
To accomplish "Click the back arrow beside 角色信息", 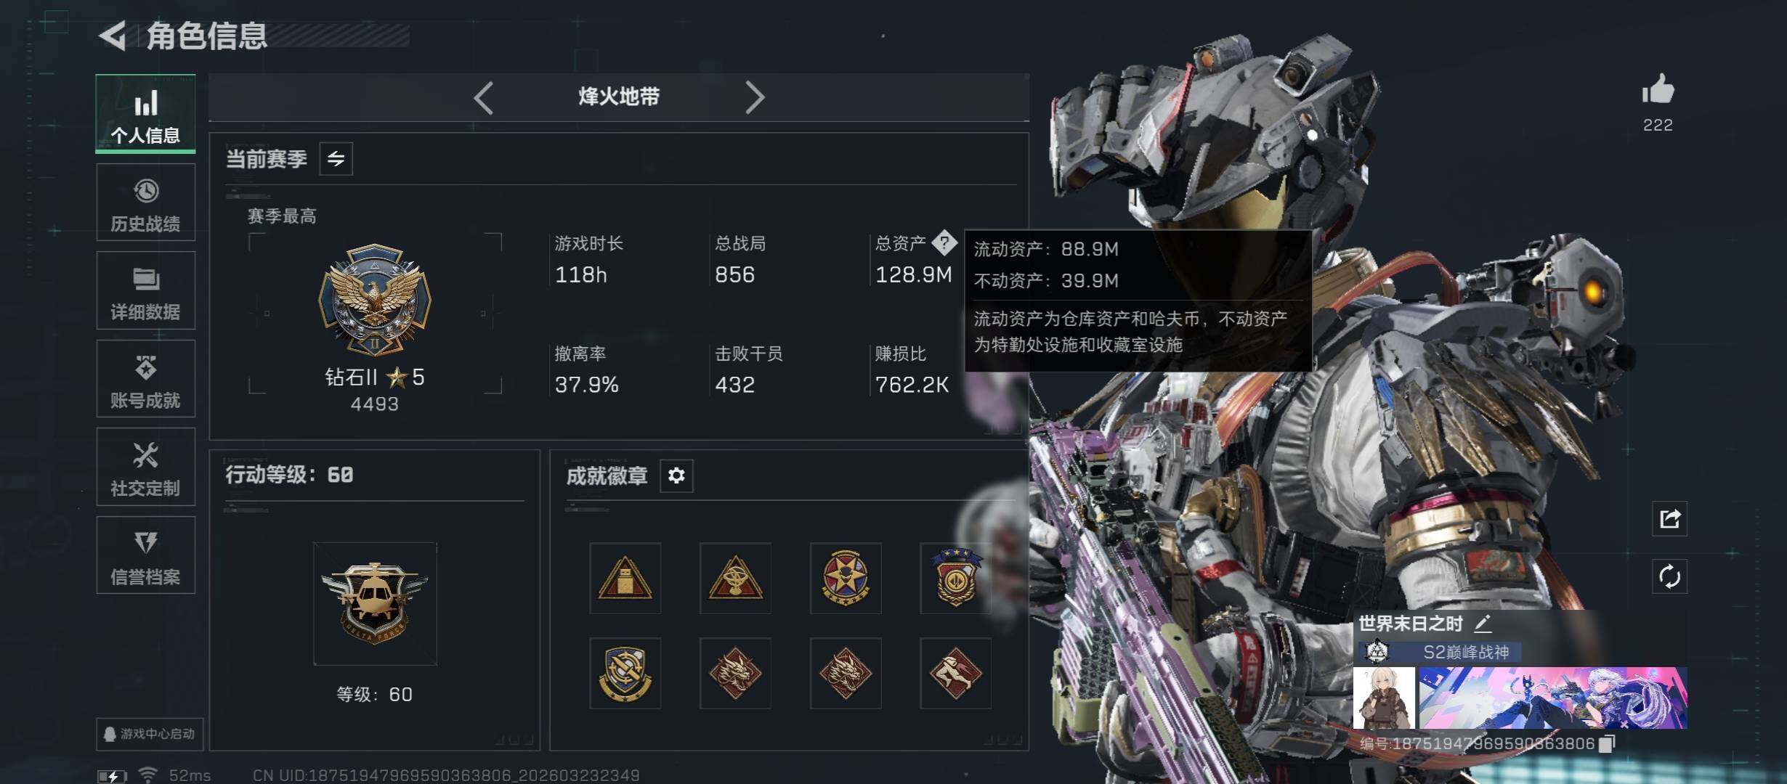I will click(113, 36).
